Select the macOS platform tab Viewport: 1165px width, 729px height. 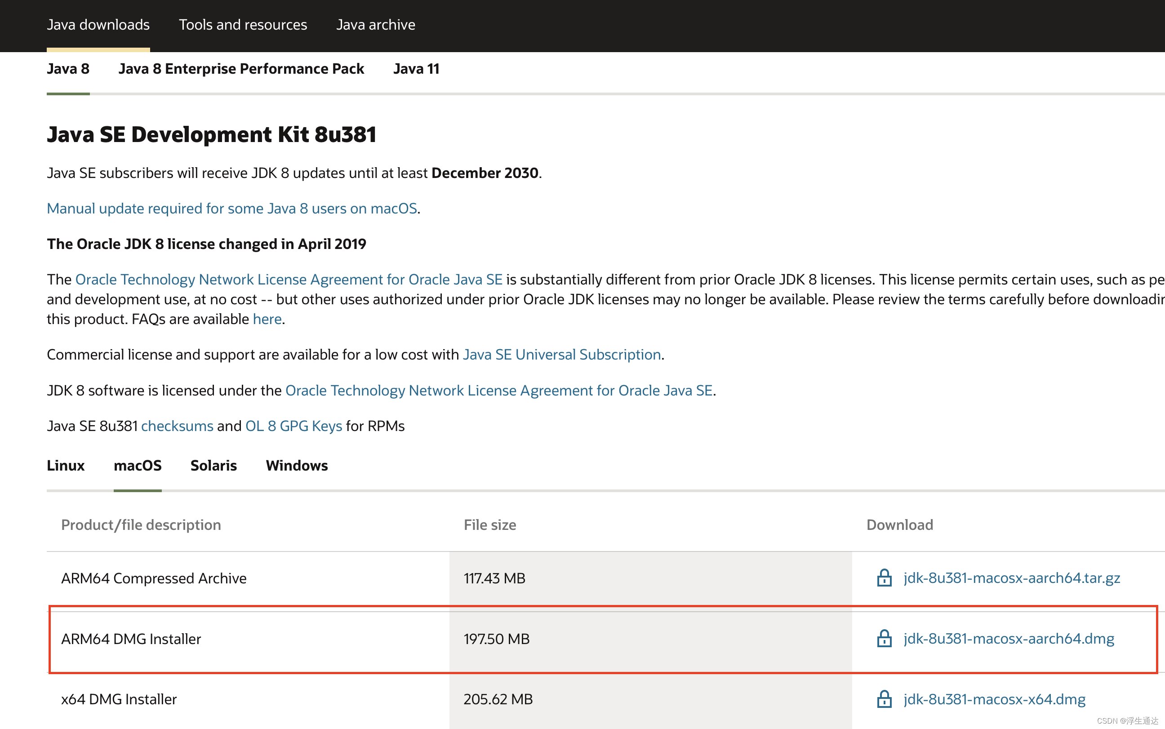click(138, 465)
